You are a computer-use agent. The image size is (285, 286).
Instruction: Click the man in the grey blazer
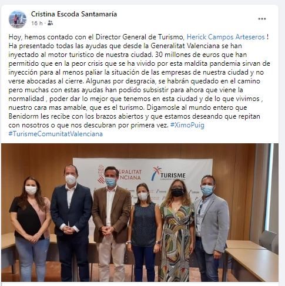coord(210,228)
